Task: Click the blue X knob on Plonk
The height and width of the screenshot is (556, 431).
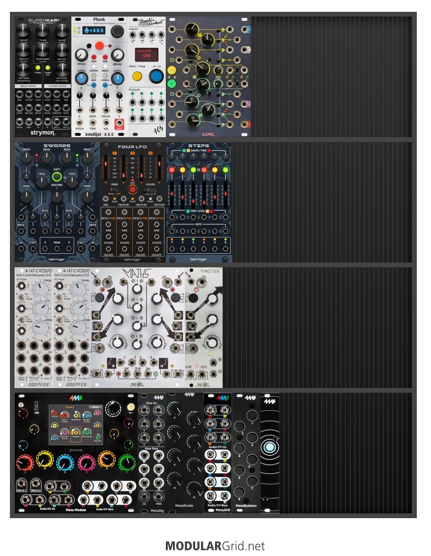Action: (81, 79)
